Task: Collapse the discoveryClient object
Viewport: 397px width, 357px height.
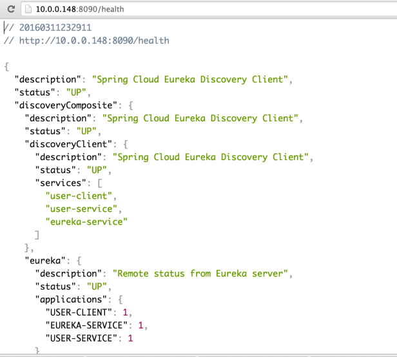Action: [125, 144]
